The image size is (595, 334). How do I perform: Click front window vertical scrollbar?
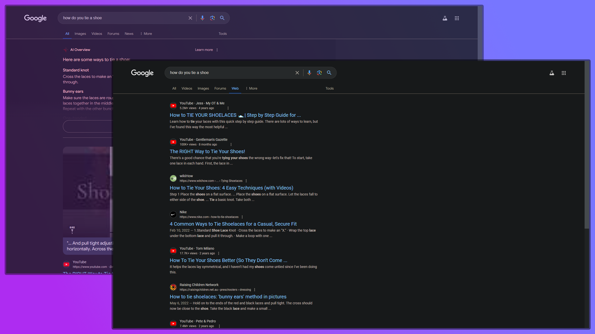point(587,145)
